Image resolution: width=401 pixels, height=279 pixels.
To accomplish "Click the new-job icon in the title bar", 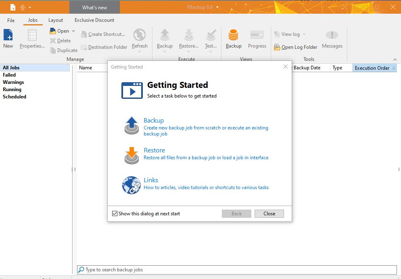I will pyautogui.click(x=13, y=7).
